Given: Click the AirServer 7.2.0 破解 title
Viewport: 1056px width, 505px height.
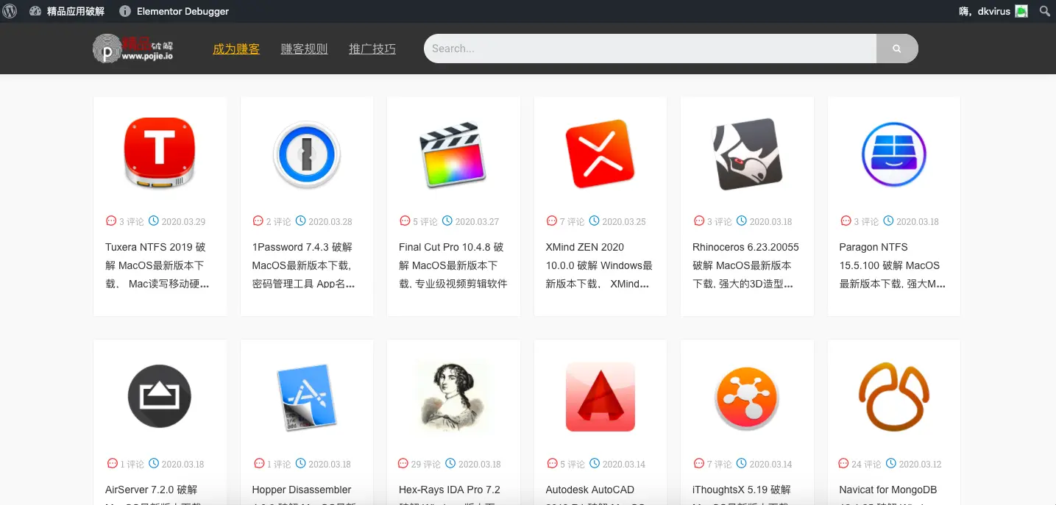Looking at the screenshot, I should [x=151, y=490].
